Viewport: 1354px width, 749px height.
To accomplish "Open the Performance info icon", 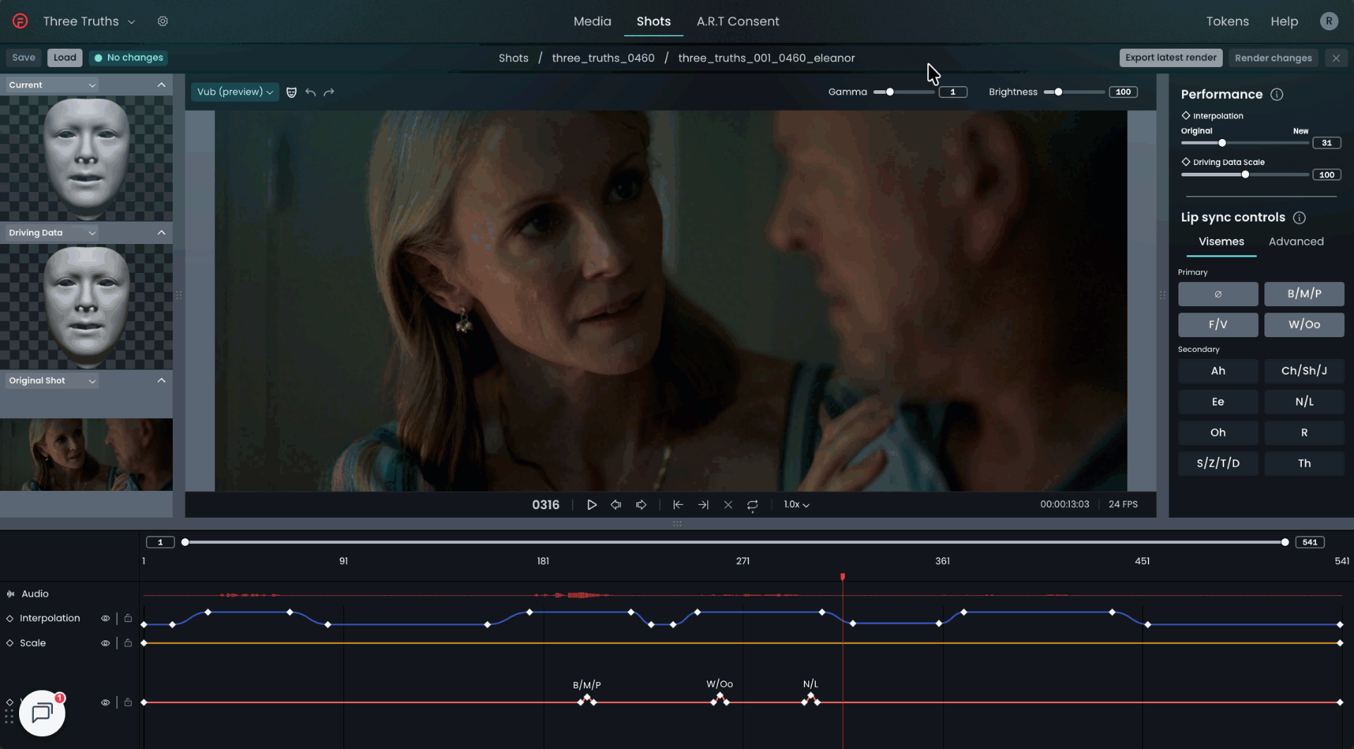I will coord(1276,95).
